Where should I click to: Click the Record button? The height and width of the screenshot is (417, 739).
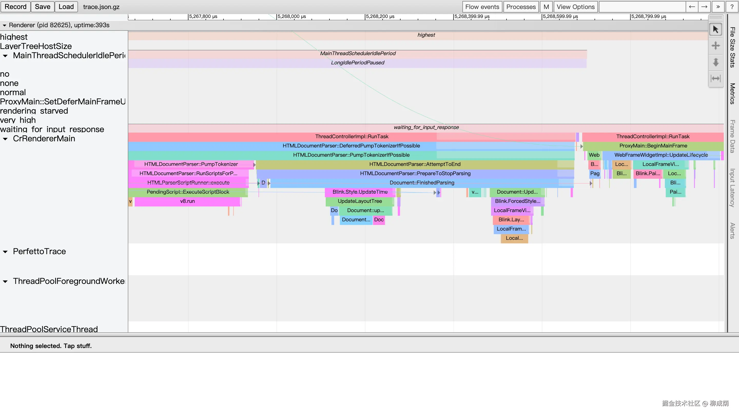15,7
